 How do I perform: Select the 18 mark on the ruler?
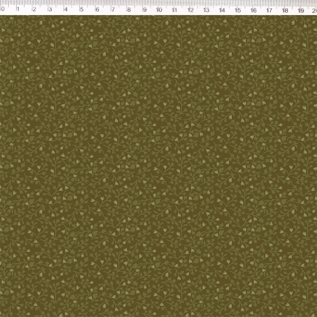(285, 8)
